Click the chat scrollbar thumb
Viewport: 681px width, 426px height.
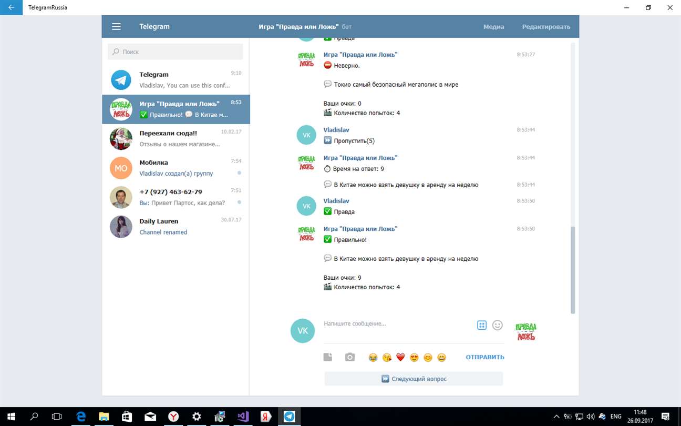click(x=573, y=270)
